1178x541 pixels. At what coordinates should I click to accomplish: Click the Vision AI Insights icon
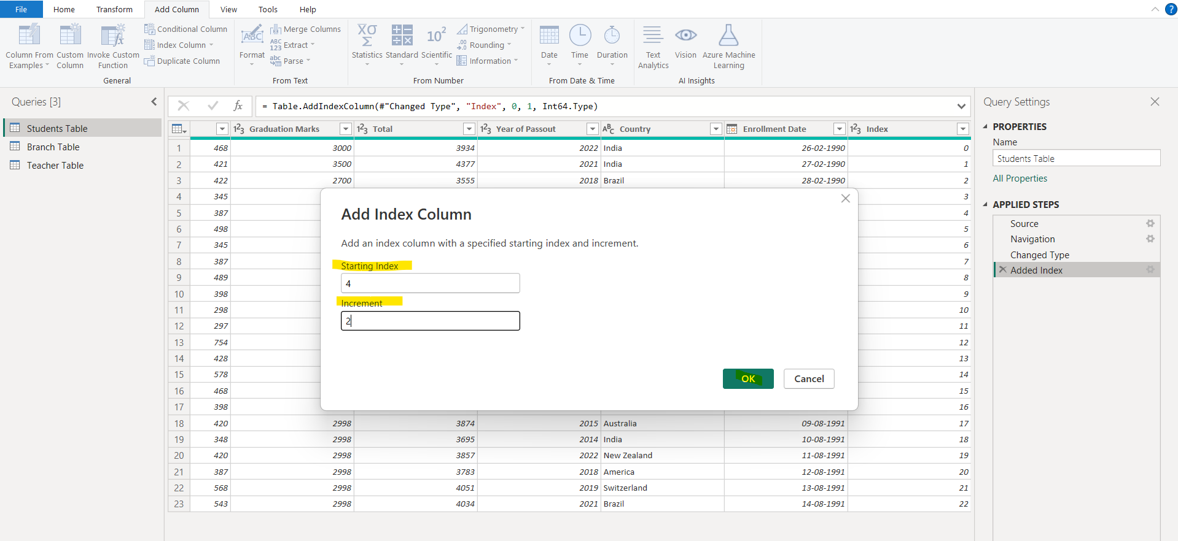click(x=685, y=36)
